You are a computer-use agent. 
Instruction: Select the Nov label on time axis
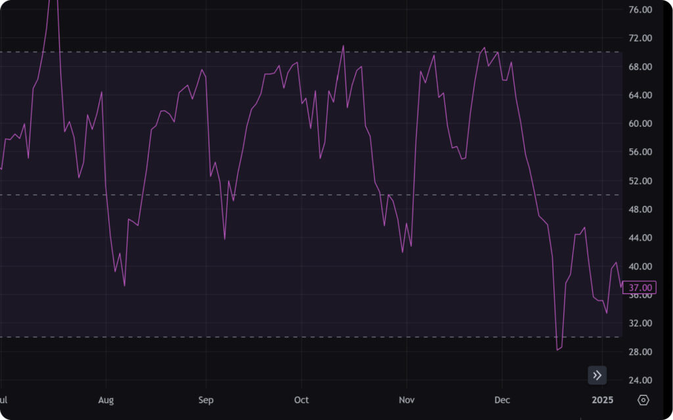click(x=407, y=400)
